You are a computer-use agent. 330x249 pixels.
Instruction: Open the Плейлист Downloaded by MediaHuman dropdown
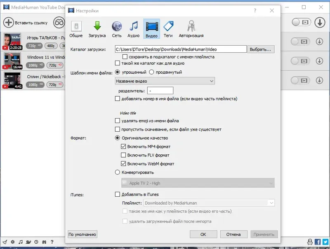click(209, 203)
